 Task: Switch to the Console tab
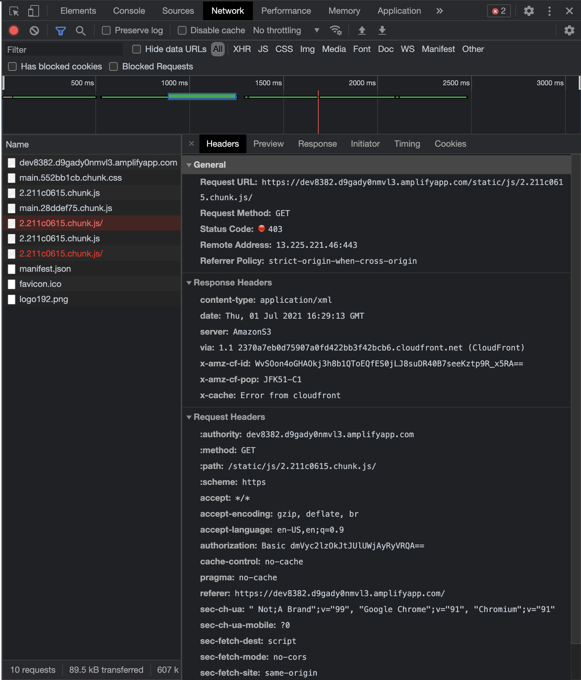[129, 11]
